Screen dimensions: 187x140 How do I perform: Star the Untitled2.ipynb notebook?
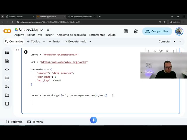(48, 29)
